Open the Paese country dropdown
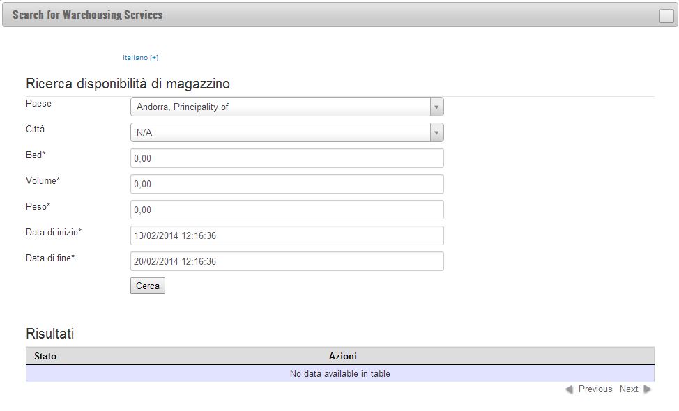 pyautogui.click(x=280, y=107)
